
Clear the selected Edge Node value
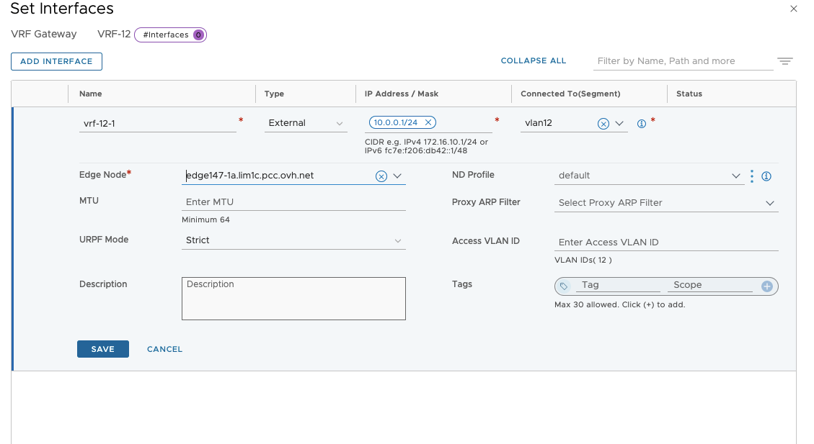click(381, 176)
